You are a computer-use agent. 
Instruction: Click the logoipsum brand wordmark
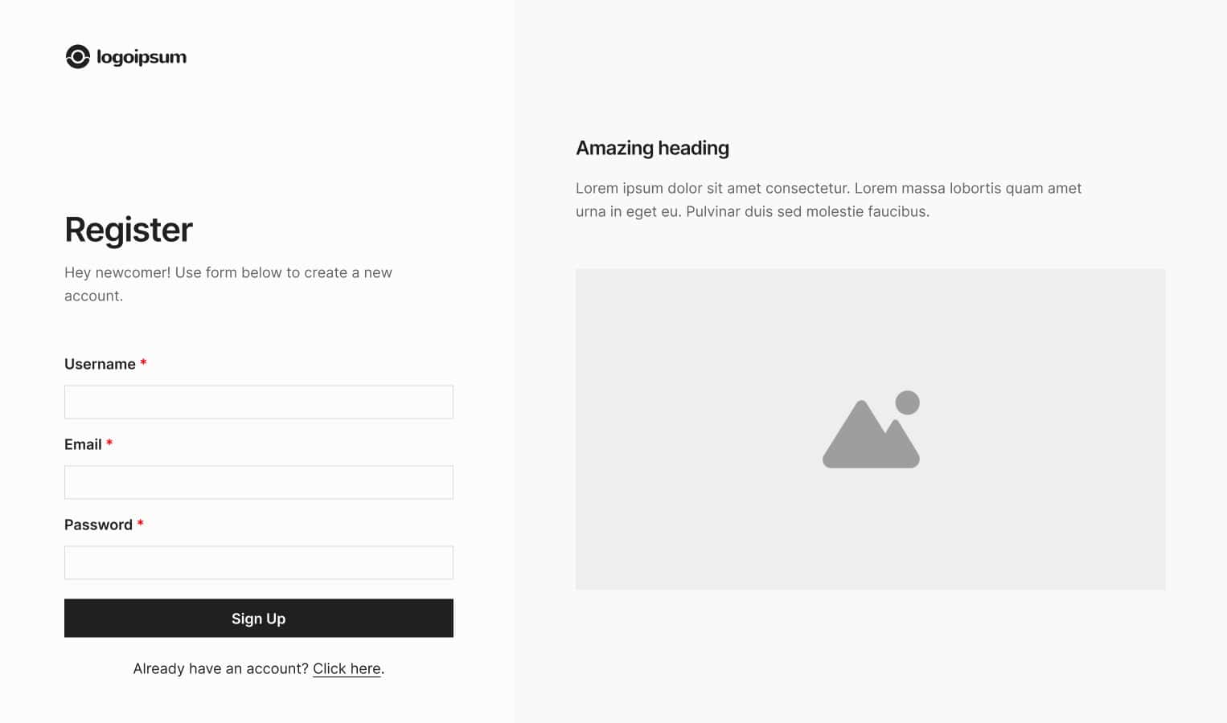click(x=142, y=57)
